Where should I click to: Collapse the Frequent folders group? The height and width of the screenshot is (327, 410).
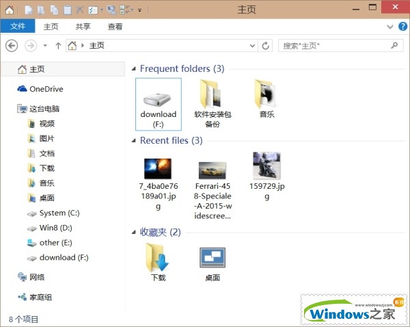click(x=133, y=69)
